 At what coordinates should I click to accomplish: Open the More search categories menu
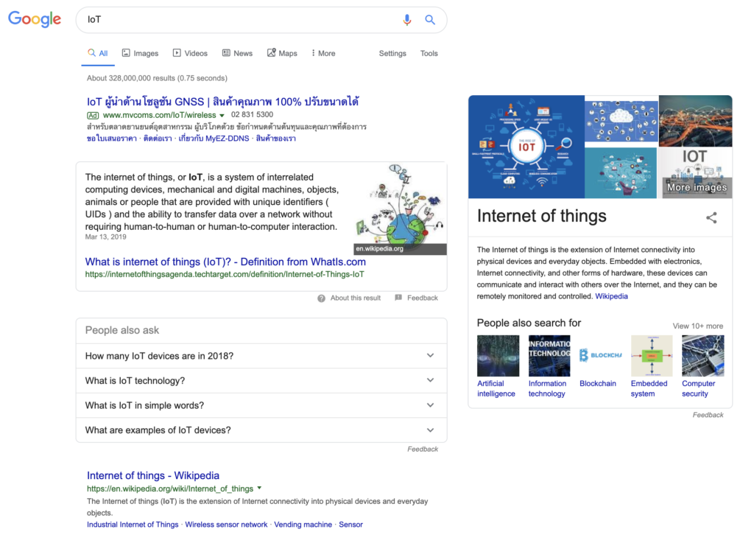[323, 53]
